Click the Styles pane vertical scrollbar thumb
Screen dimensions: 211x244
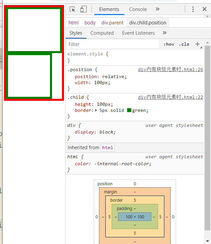pyautogui.click(x=207, y=138)
